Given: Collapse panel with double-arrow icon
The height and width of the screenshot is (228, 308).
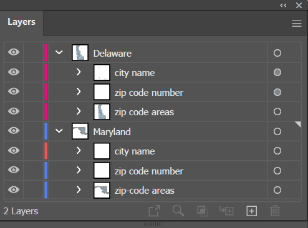Looking at the screenshot, I should pos(283,6).
